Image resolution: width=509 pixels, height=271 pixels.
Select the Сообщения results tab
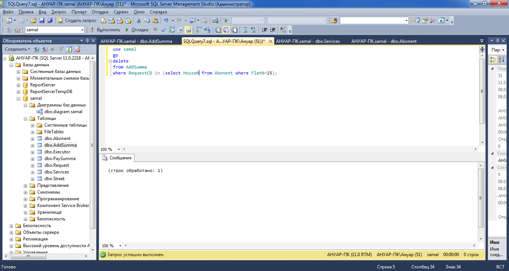(x=117, y=158)
